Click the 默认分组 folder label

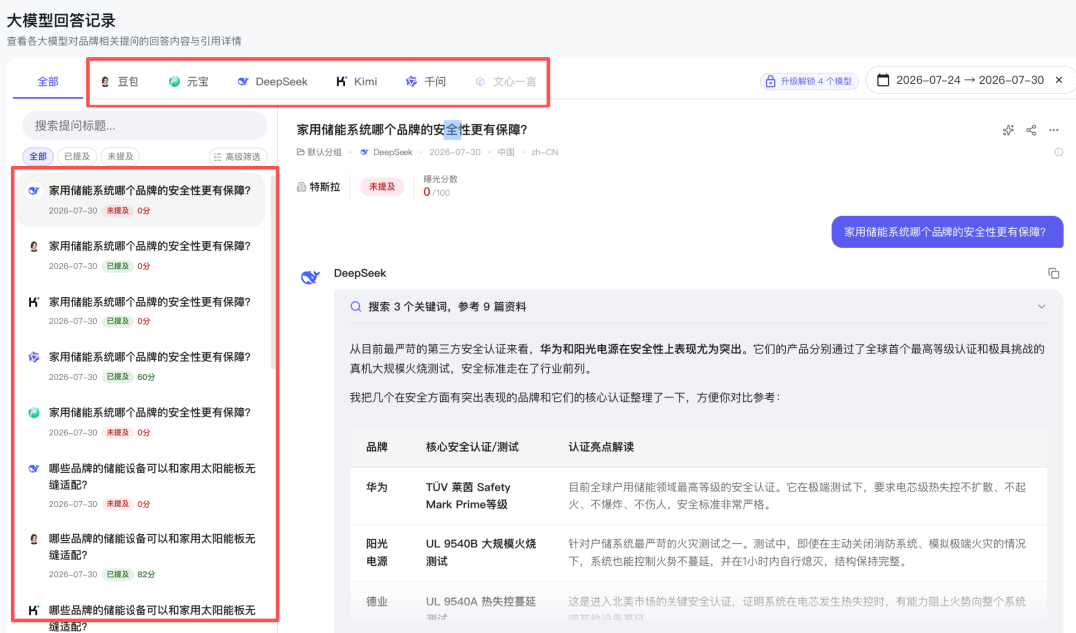point(319,152)
